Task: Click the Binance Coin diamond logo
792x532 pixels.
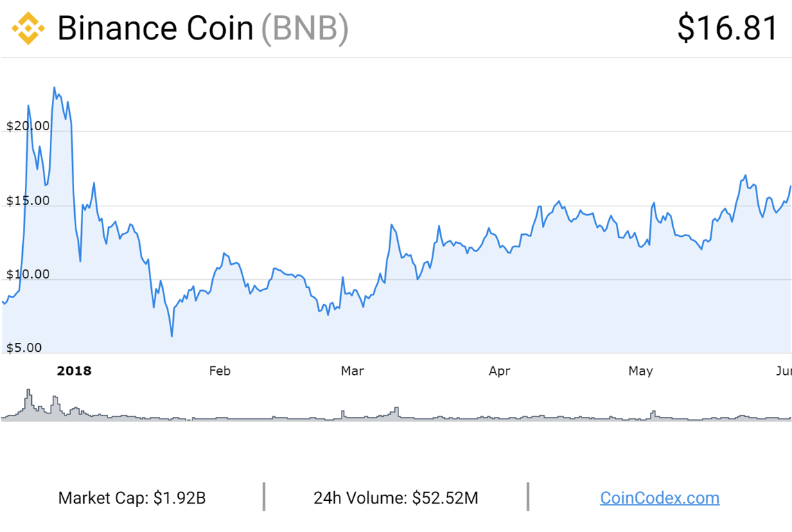Action: point(28,28)
